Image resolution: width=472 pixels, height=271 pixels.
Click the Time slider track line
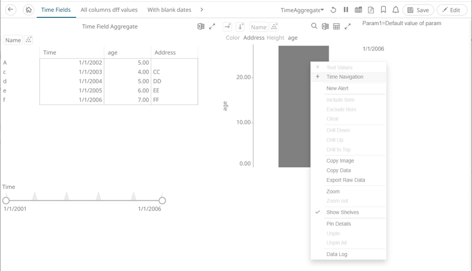point(84,201)
